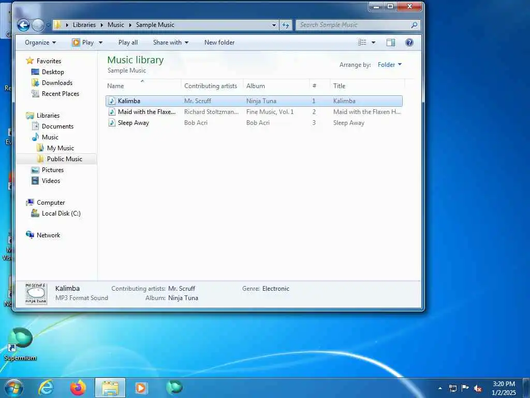Open the Arrange by Folder dropdown
Screen dimensions: 530x398
pyautogui.click(x=389, y=65)
